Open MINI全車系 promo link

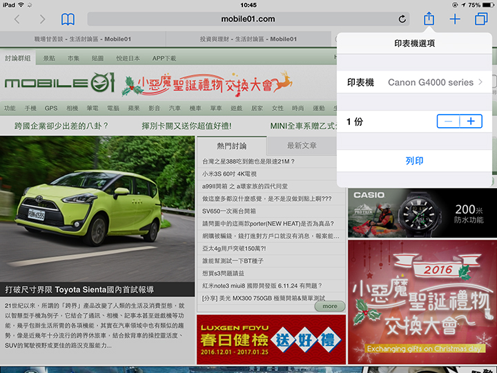point(303,126)
